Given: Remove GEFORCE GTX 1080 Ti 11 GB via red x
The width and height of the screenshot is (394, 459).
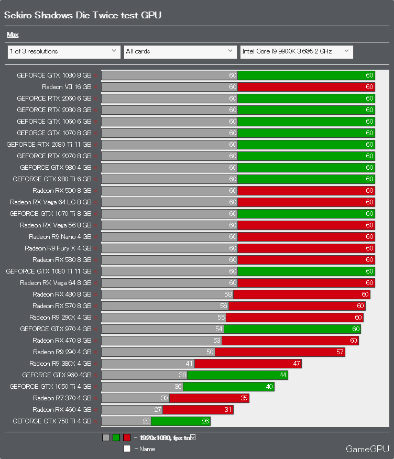Looking at the screenshot, I should tap(95, 271).
